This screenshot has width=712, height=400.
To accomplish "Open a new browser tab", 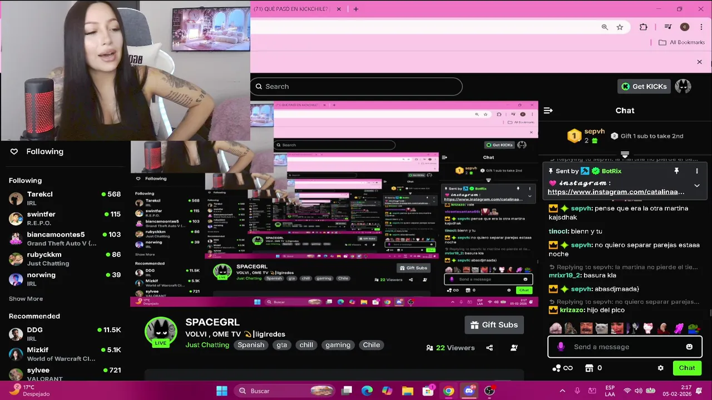I will click(x=356, y=9).
